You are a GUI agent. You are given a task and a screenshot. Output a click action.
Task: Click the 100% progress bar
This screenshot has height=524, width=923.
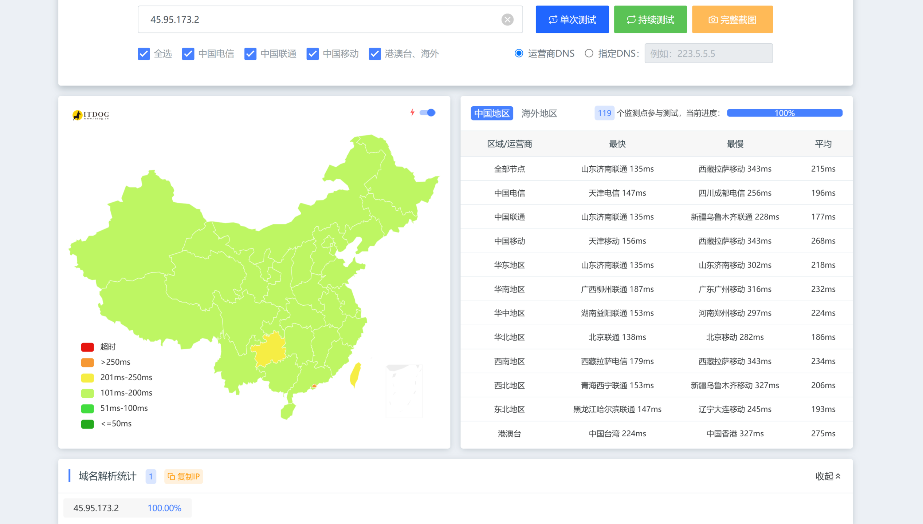[x=785, y=113]
